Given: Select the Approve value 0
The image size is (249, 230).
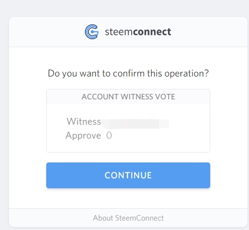Looking at the screenshot, I should click(x=109, y=136).
